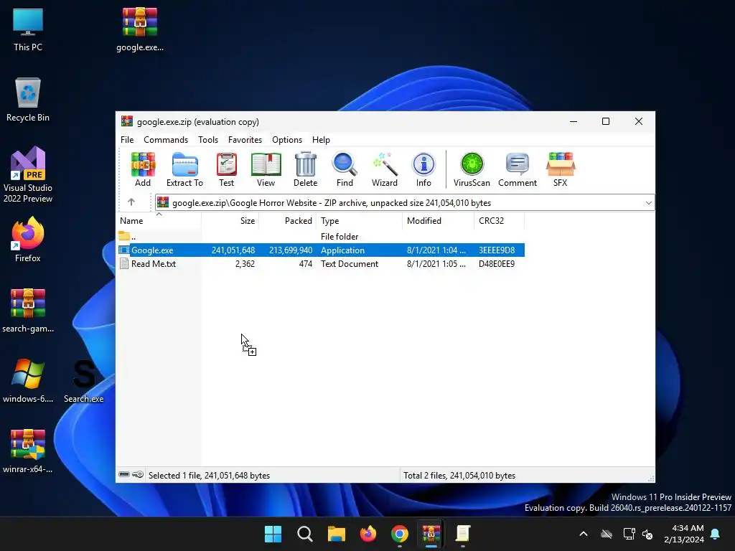Sort by the Modified column header
The image size is (735, 551).
(438, 221)
